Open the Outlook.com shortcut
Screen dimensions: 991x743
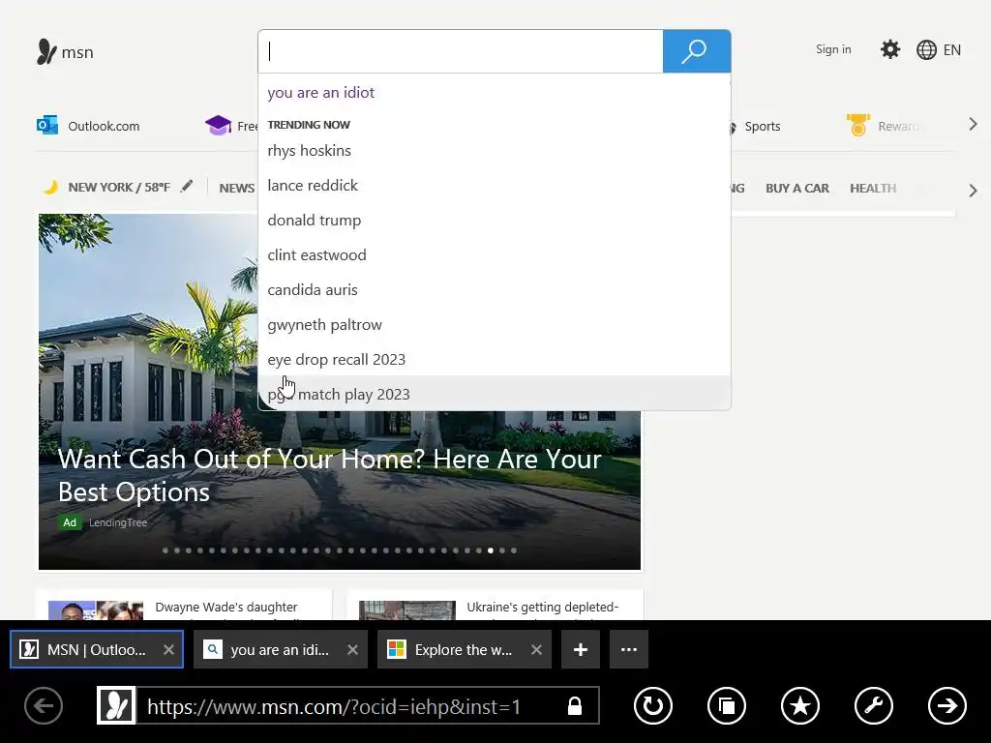88,126
